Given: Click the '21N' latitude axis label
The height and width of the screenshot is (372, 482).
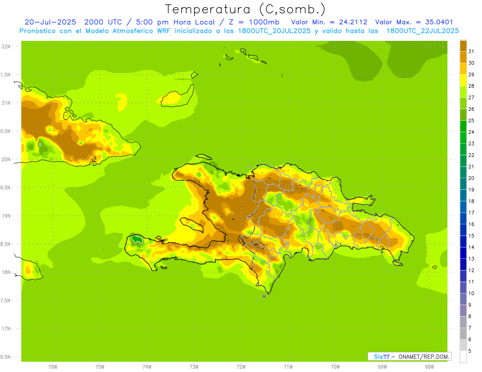Looking at the screenshot, I should [x=6, y=103].
